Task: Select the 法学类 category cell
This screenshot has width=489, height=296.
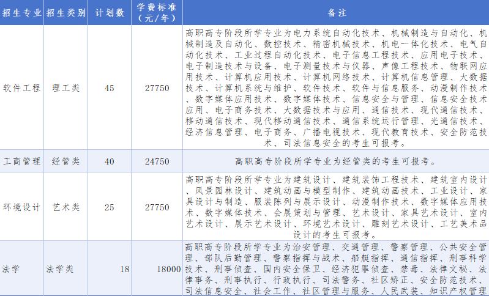Action: tap(59, 268)
